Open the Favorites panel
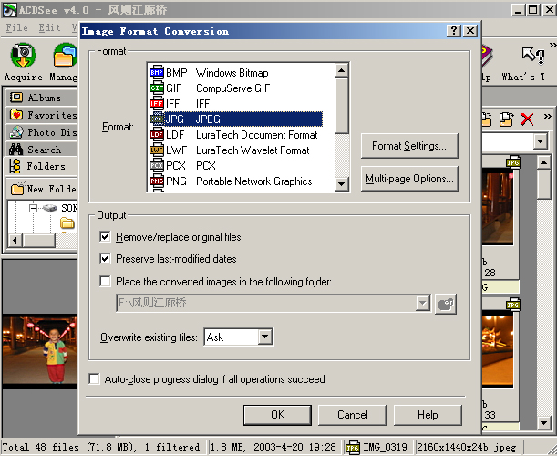 click(x=42, y=115)
